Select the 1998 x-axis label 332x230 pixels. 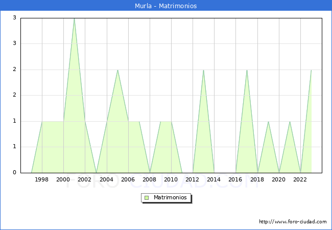coord(42,179)
